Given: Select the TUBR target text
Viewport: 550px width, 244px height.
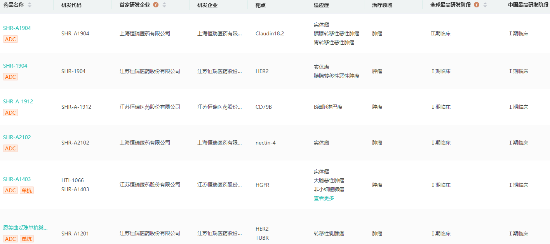Looking at the screenshot, I should pos(262,238).
